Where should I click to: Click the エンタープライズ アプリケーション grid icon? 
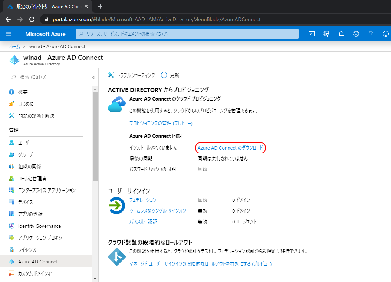point(11,190)
